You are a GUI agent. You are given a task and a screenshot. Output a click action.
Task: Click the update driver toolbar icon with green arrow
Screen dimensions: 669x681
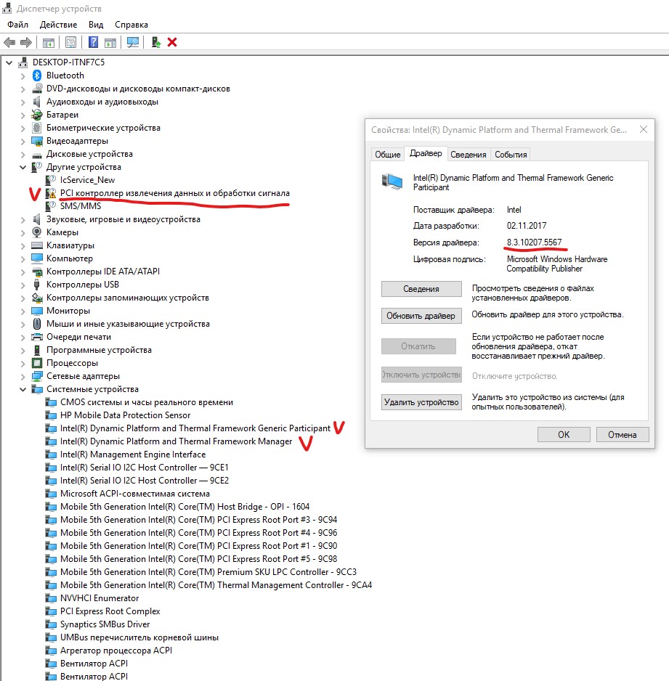click(x=156, y=43)
